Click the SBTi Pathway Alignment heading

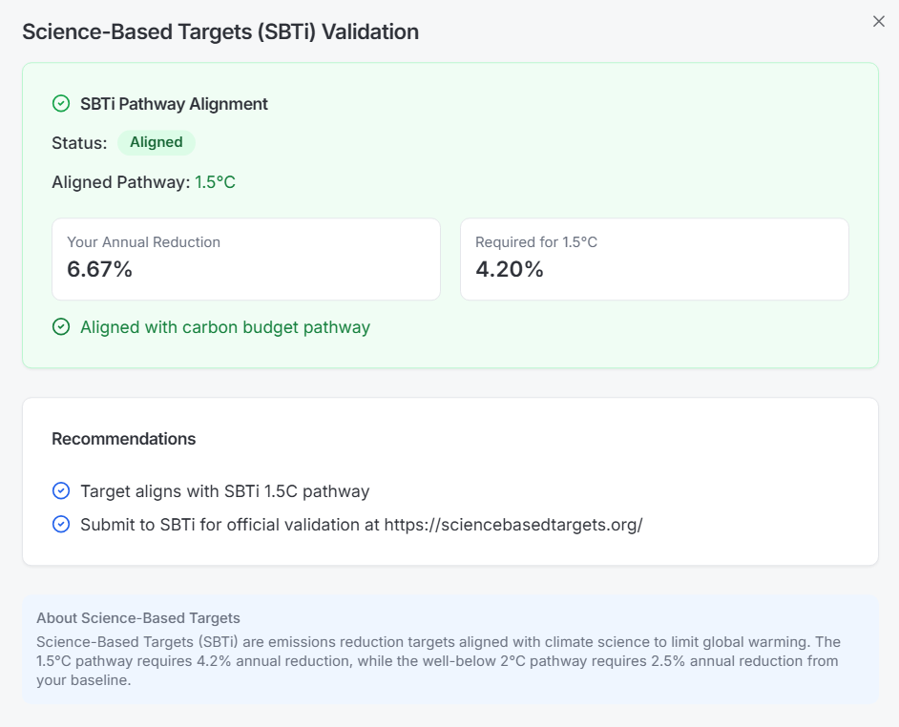click(x=174, y=104)
